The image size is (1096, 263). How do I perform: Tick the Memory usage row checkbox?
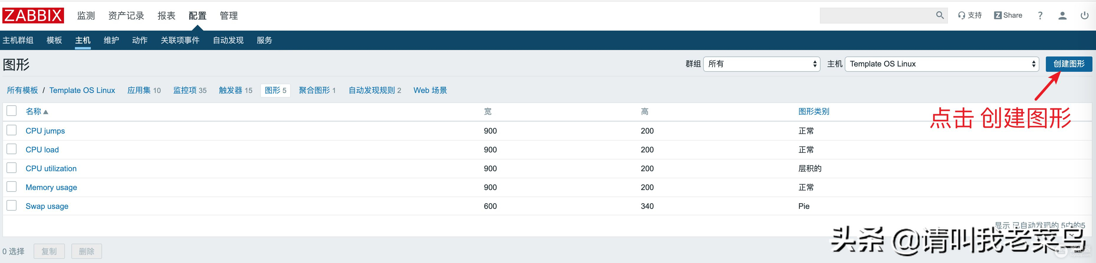(x=12, y=187)
